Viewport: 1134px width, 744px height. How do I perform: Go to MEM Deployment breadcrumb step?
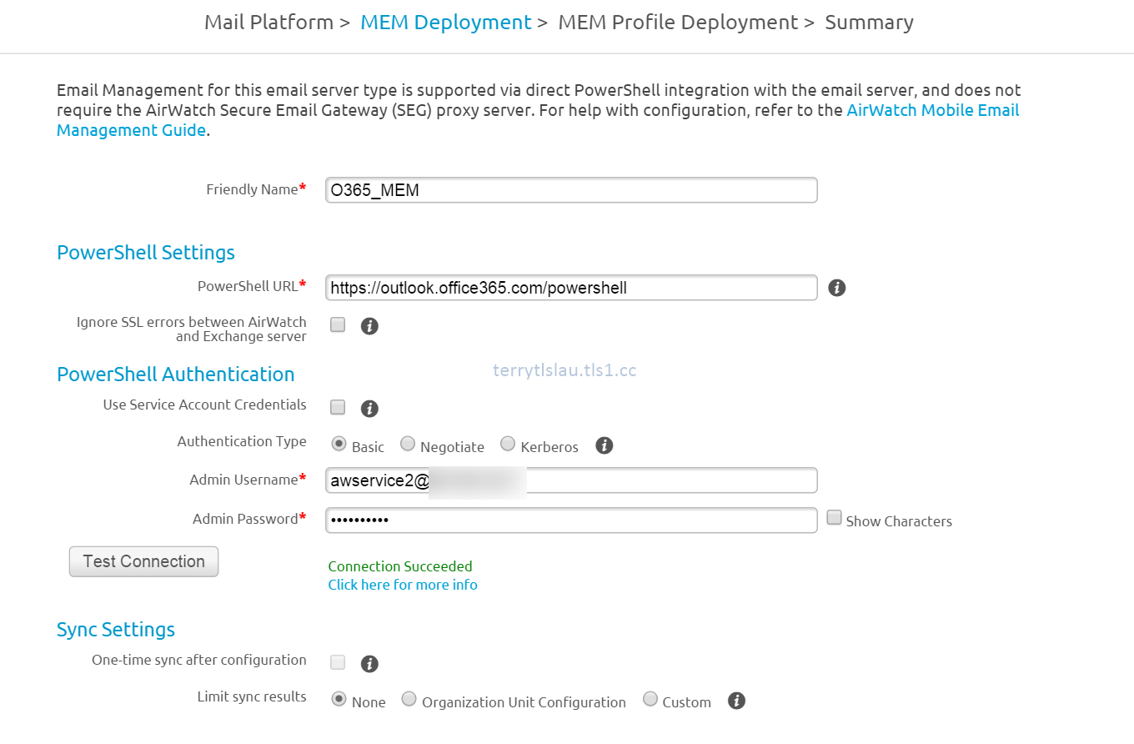[445, 23]
